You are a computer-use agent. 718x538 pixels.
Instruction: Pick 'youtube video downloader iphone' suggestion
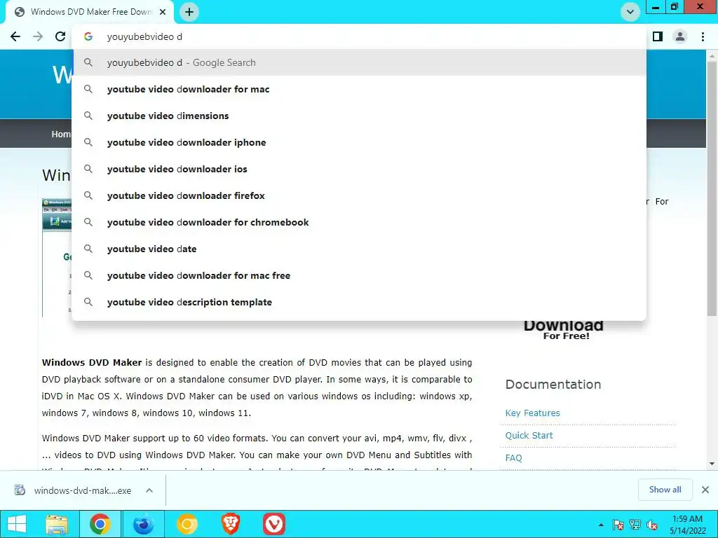pos(360,142)
